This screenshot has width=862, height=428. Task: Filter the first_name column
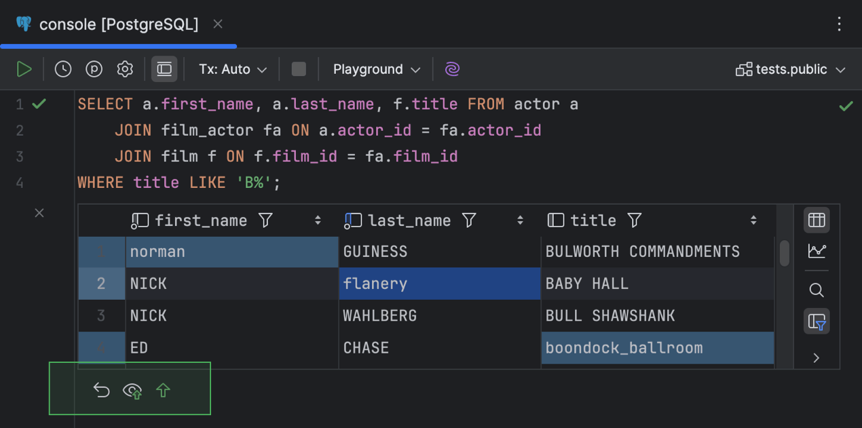click(266, 220)
